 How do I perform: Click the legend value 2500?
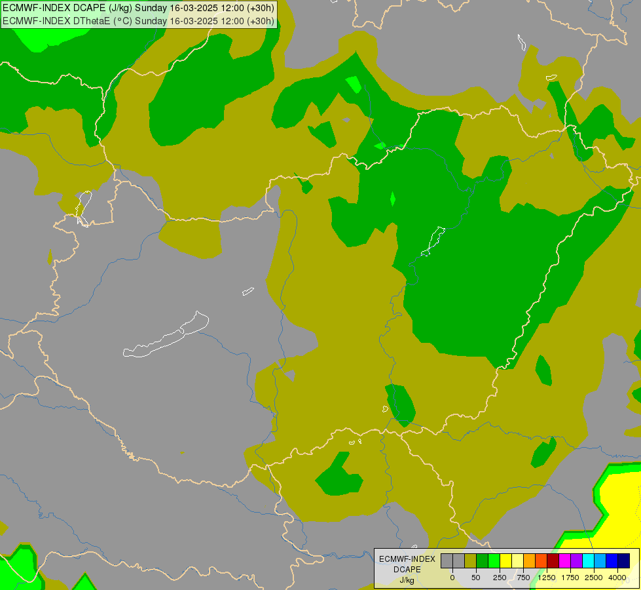point(594,578)
